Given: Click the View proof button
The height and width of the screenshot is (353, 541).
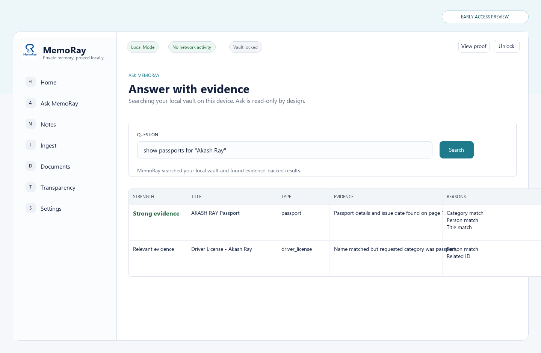Looking at the screenshot, I should pyautogui.click(x=474, y=46).
